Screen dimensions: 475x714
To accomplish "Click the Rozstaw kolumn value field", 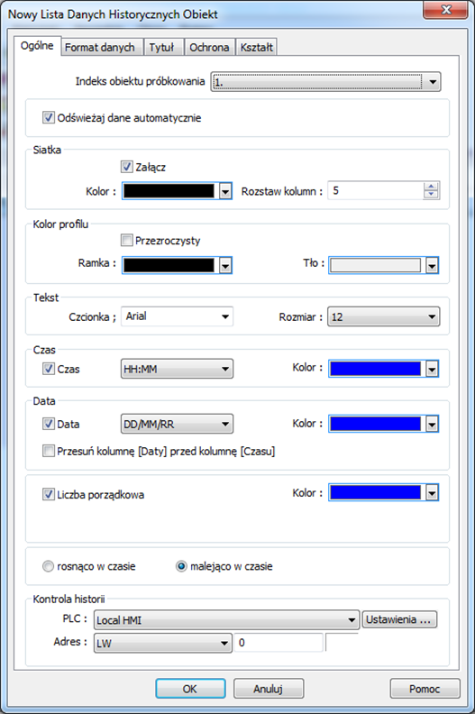I will coord(376,191).
